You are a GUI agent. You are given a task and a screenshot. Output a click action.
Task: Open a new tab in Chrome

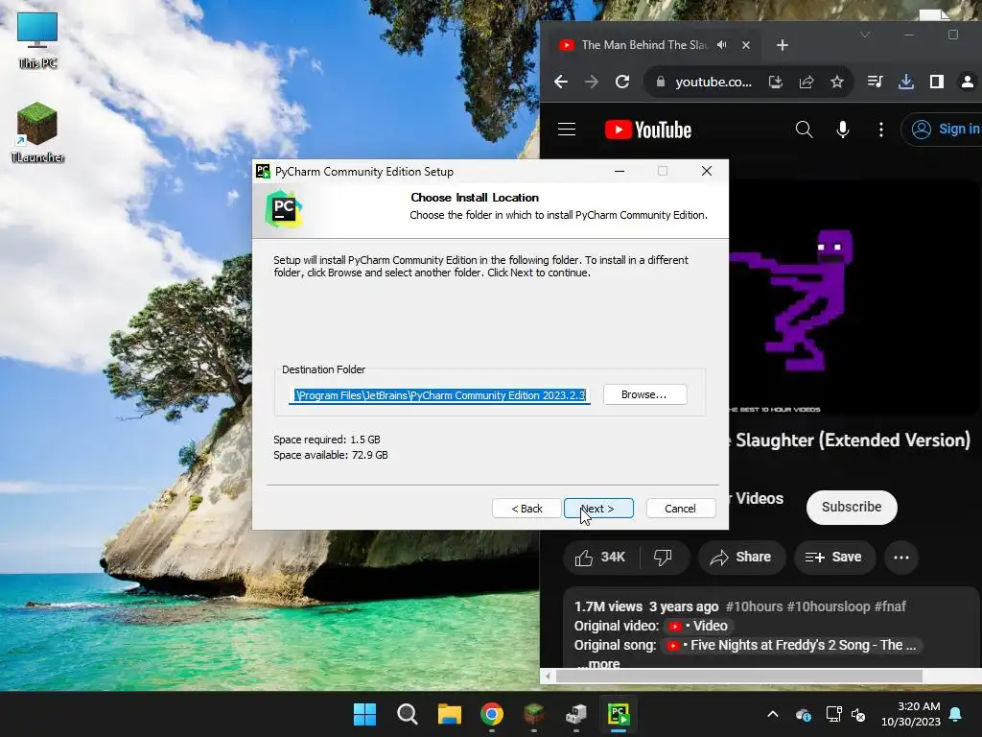[x=783, y=45]
